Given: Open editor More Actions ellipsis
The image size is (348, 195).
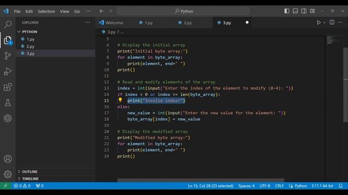Looking at the screenshot, I should click(340, 22).
